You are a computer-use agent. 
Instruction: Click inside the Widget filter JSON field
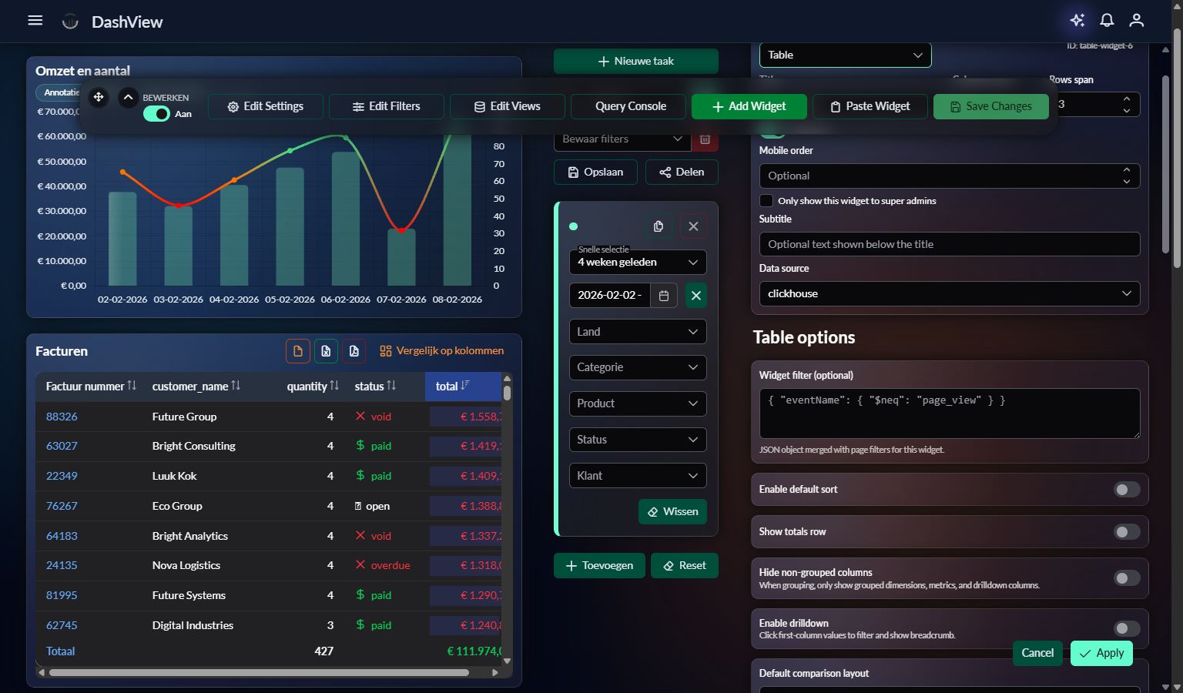click(949, 413)
